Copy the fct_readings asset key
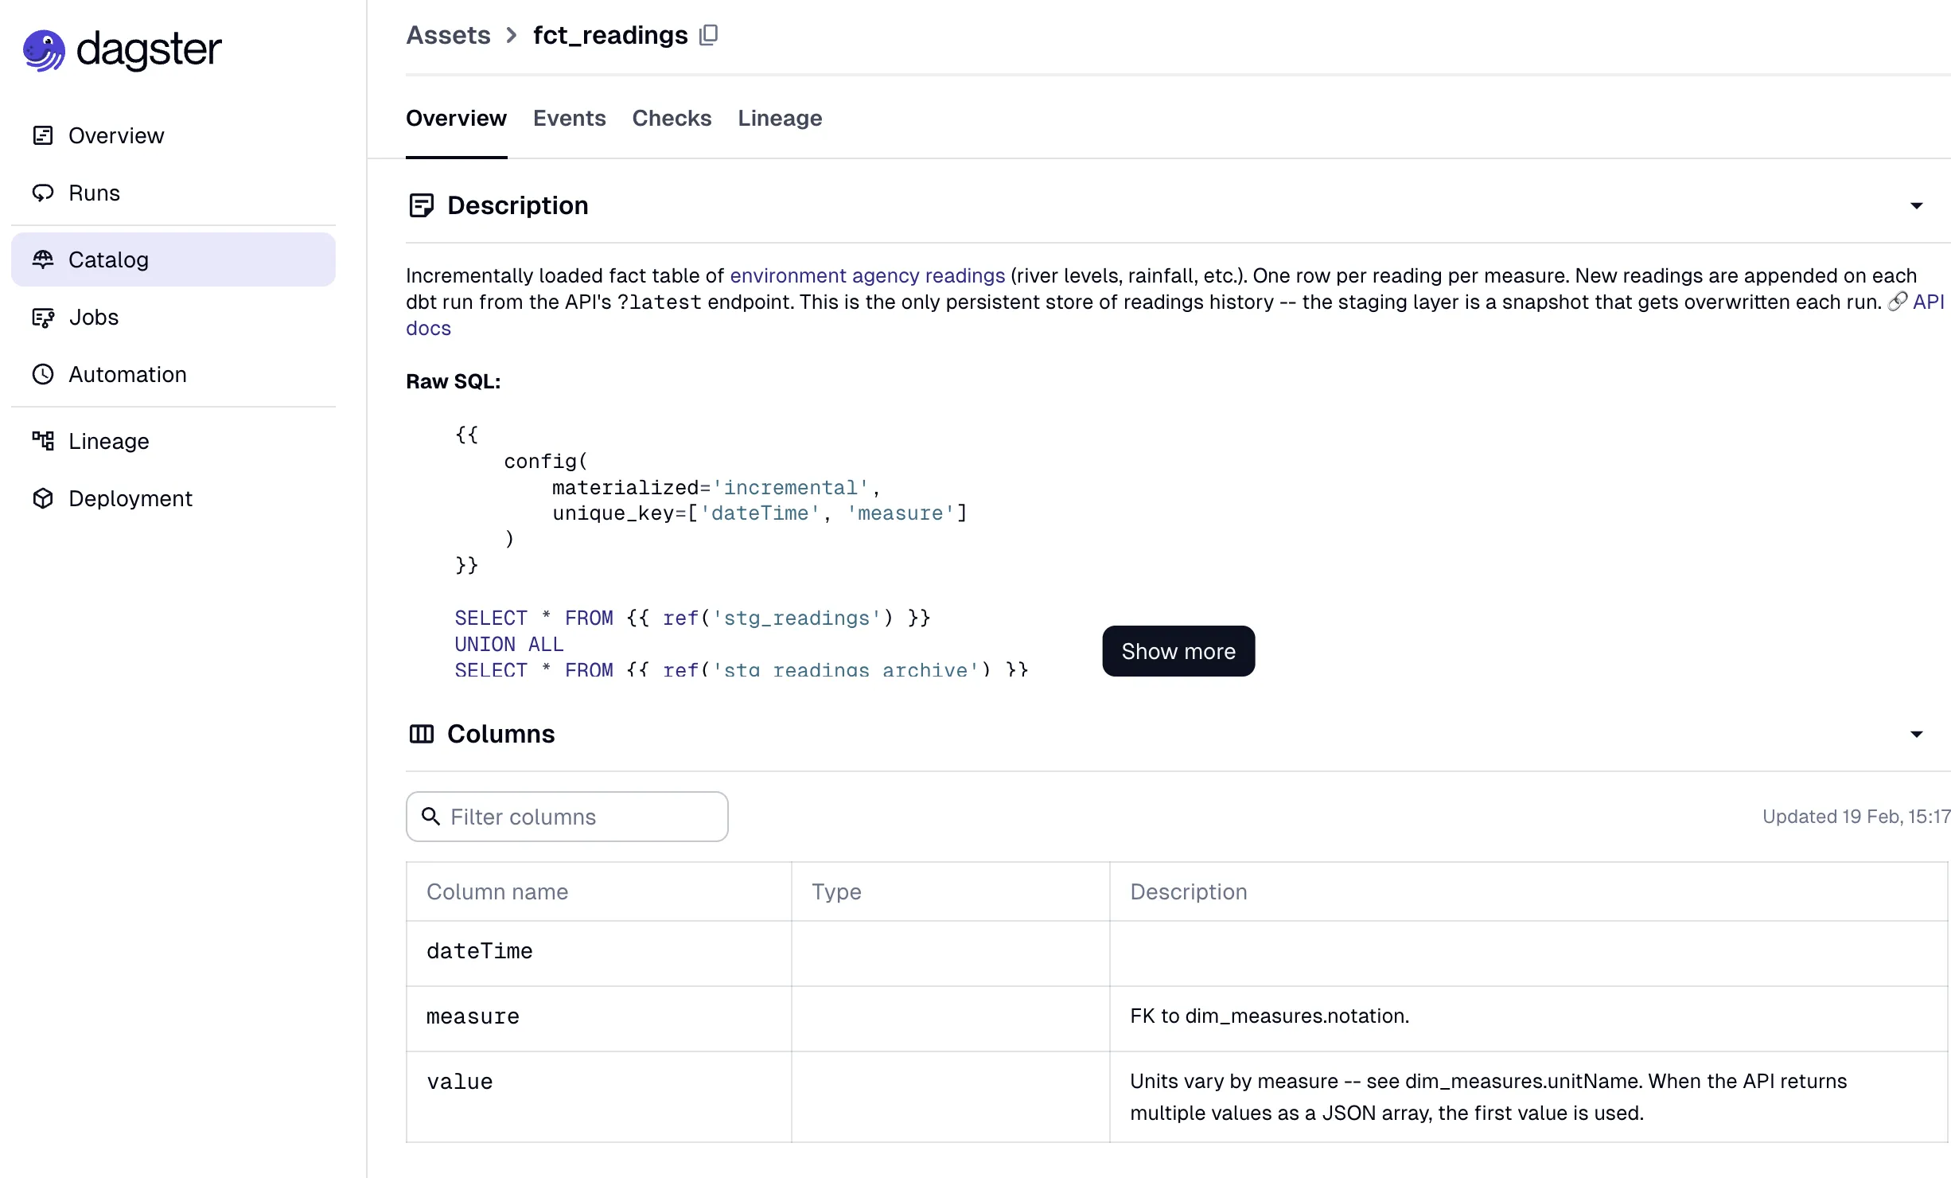The width and height of the screenshot is (1951, 1178). click(x=708, y=35)
